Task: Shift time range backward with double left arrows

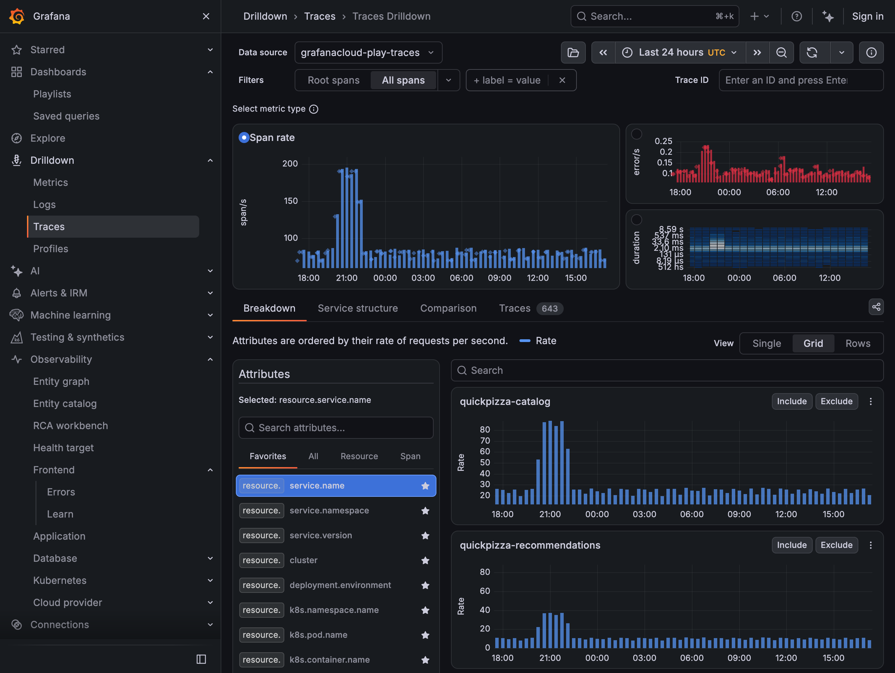Action: (x=603, y=53)
